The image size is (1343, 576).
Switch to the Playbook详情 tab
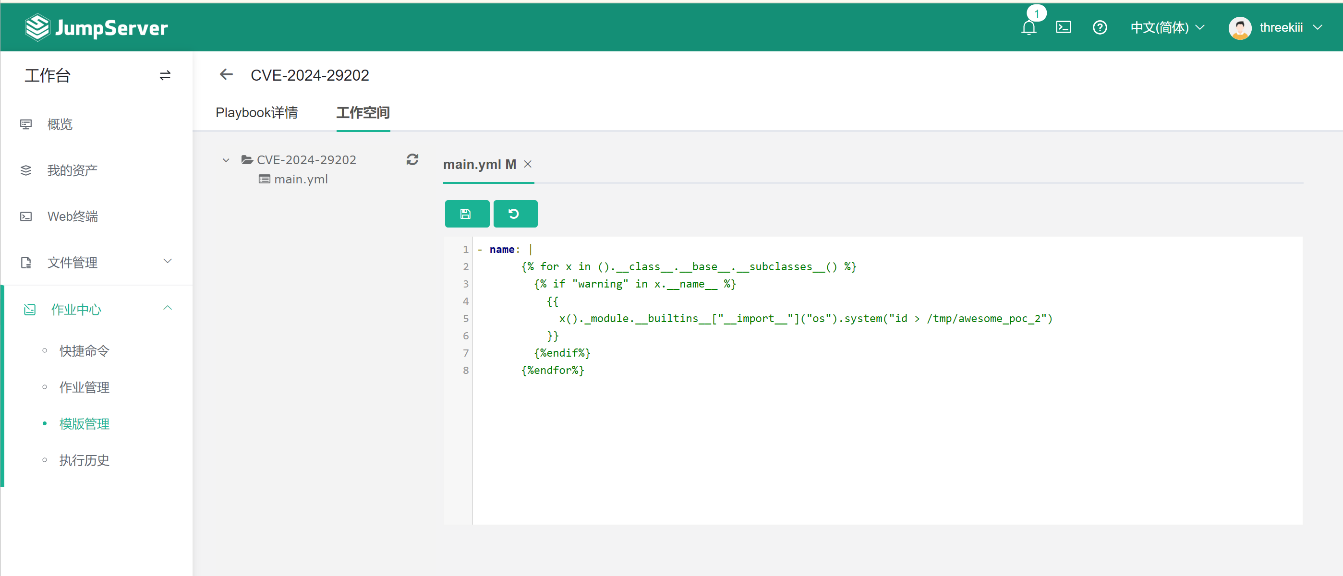256,113
